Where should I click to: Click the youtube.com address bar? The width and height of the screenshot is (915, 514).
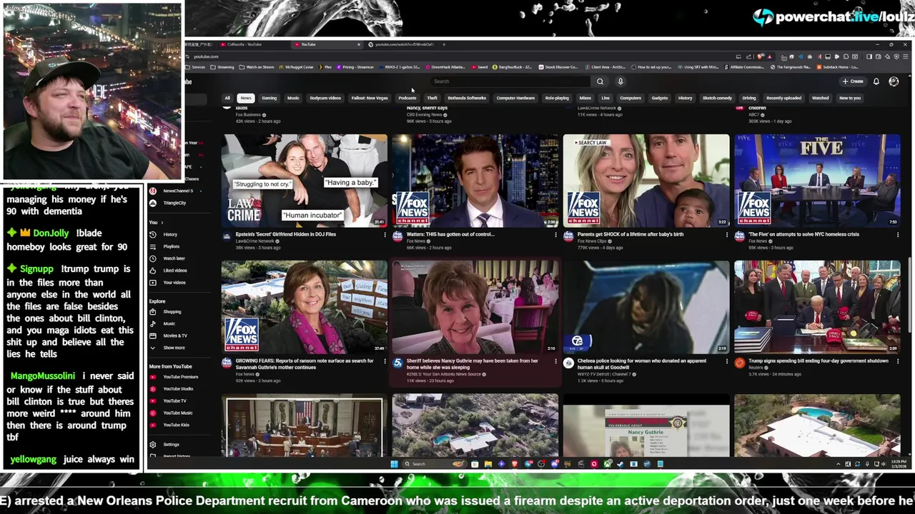click(x=457, y=56)
